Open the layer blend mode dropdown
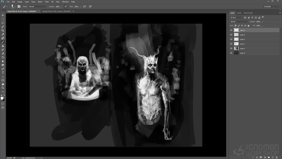 239,22
